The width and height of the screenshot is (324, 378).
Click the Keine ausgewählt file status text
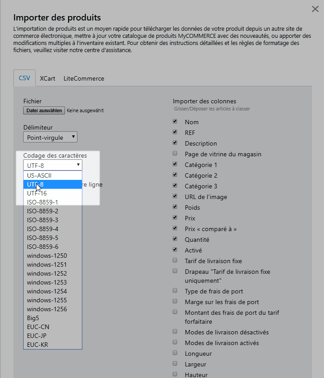85,110
